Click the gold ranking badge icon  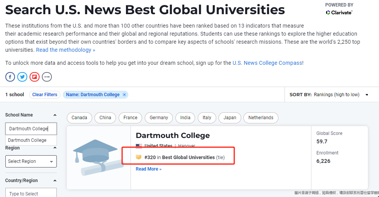pyautogui.click(x=139, y=157)
